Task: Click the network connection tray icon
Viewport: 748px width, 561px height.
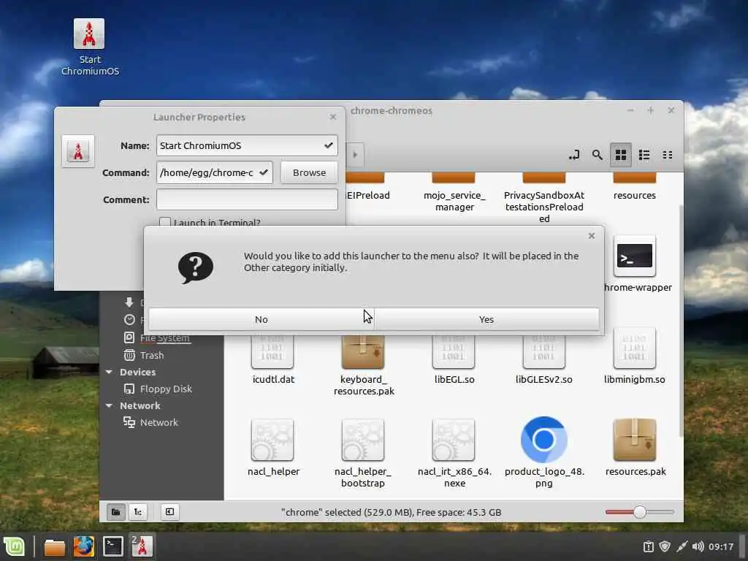Action: pyautogui.click(x=682, y=546)
